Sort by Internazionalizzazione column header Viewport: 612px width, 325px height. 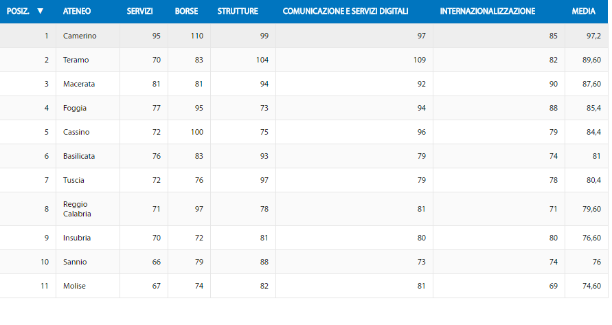point(487,11)
